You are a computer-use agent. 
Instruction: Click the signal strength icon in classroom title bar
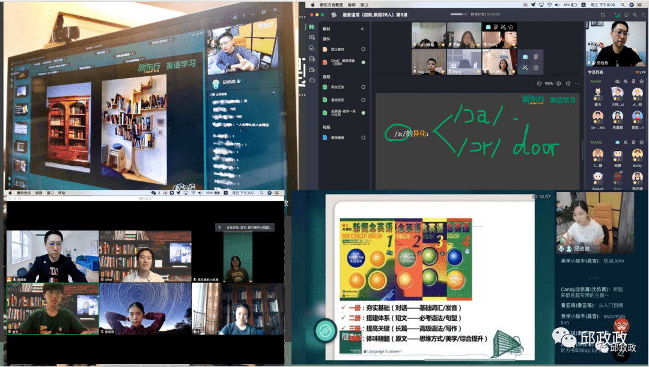617,15
